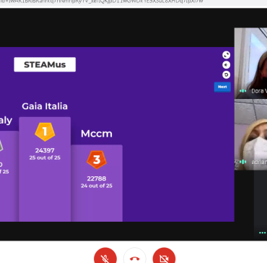Open adrian's participant video tile

[250, 134]
